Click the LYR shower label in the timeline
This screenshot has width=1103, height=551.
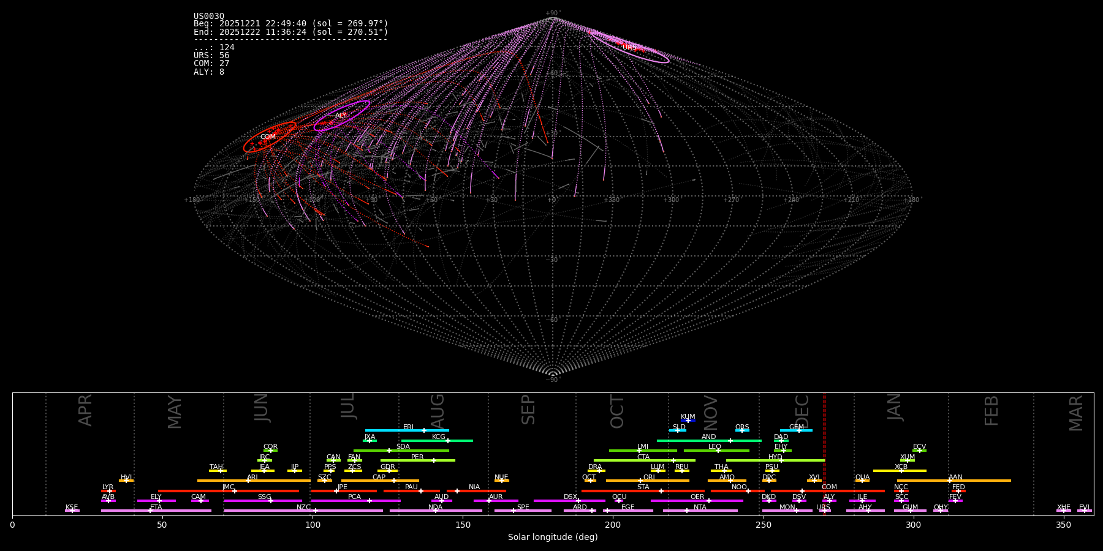click(108, 487)
